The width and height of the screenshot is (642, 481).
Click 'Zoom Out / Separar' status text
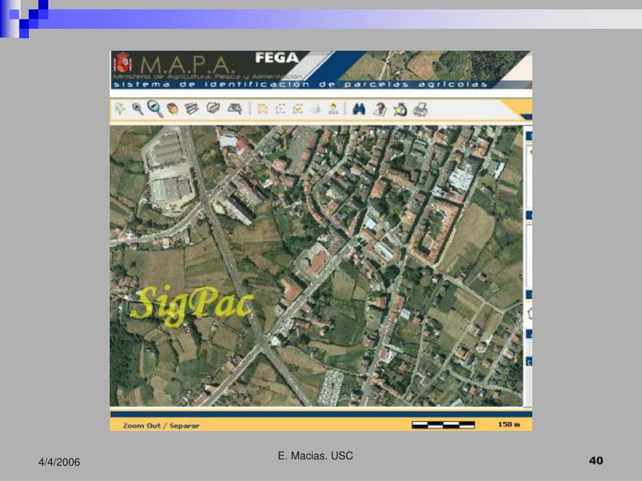(x=161, y=426)
